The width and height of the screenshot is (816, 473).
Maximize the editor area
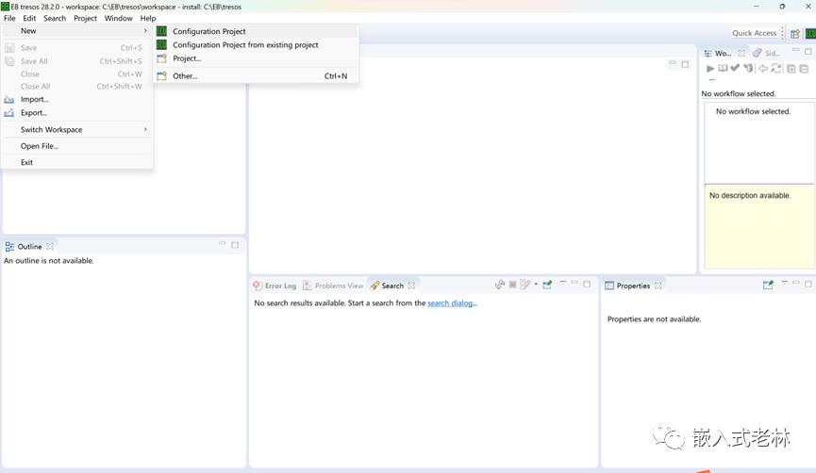pyautogui.click(x=685, y=64)
